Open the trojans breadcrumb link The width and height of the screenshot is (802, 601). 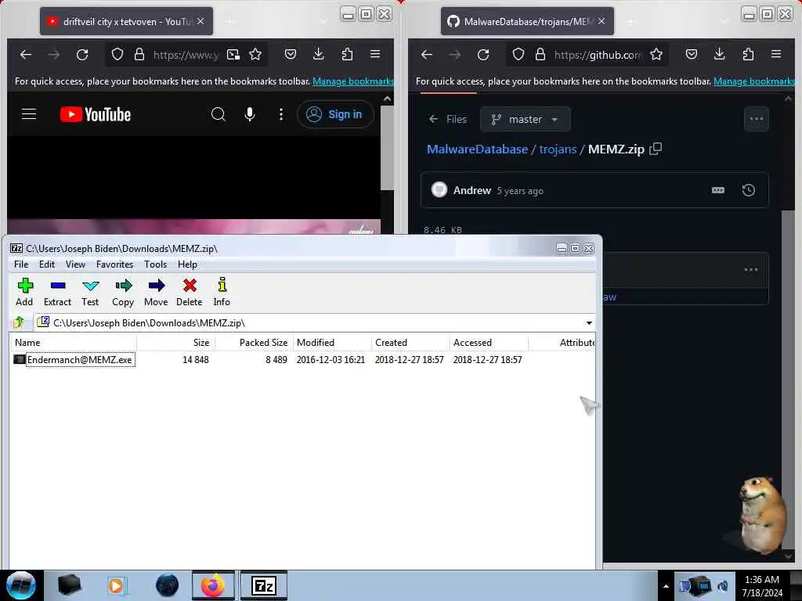558,149
